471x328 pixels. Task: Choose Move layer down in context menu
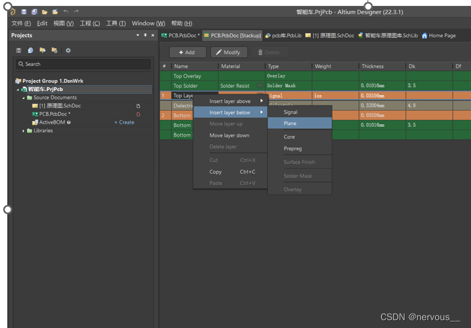[229, 135]
